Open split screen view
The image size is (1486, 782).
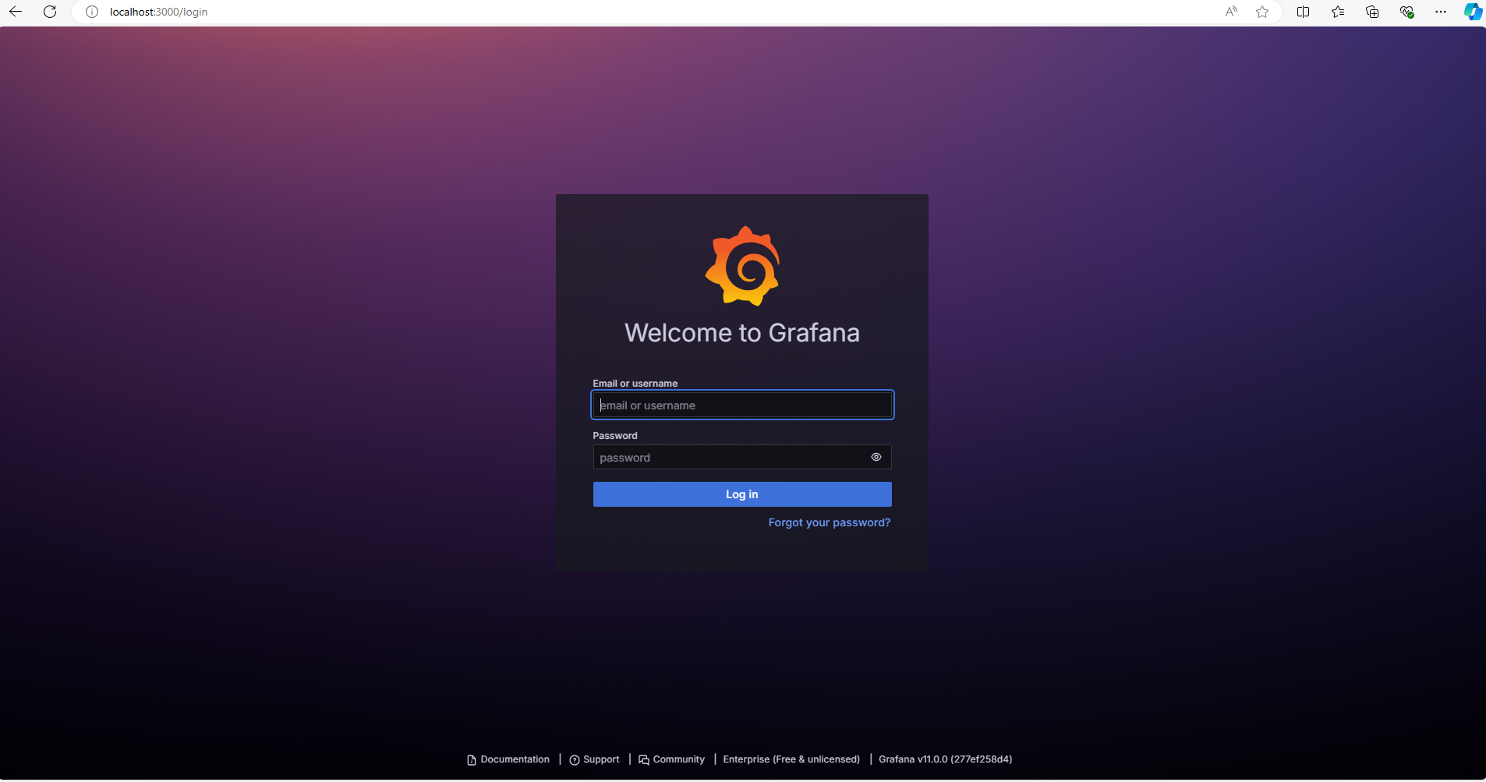click(1303, 12)
